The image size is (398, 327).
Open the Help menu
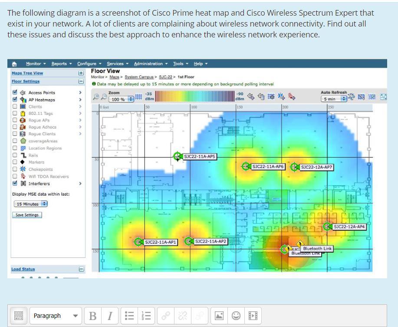pyautogui.click(x=201, y=63)
